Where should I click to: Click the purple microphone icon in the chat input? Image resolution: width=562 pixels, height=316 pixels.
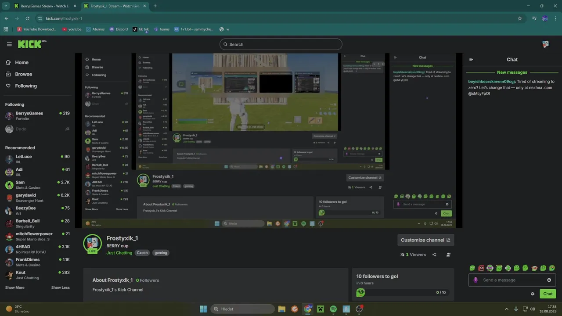[476, 280]
